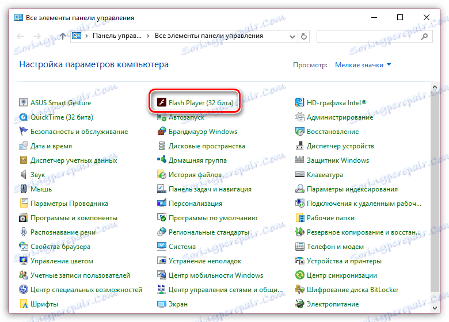
Task: Click the Домашняя группа icon
Action: click(x=162, y=160)
